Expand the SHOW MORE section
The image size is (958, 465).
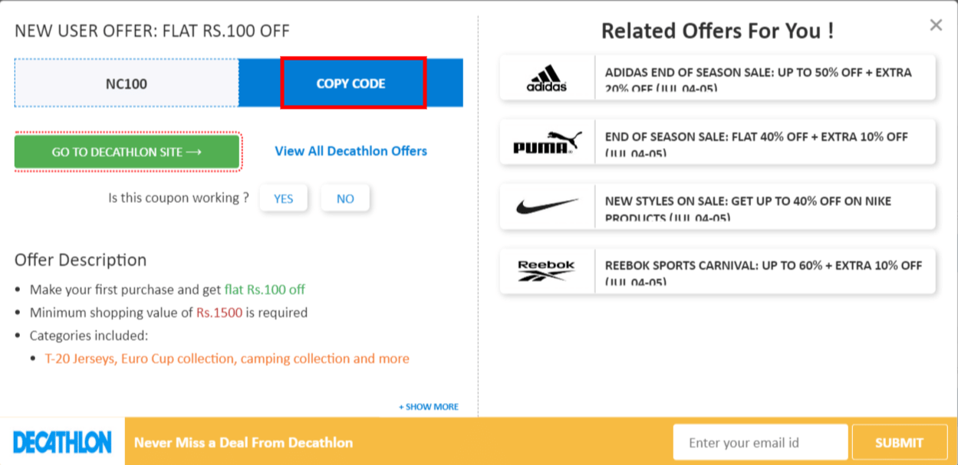(428, 407)
